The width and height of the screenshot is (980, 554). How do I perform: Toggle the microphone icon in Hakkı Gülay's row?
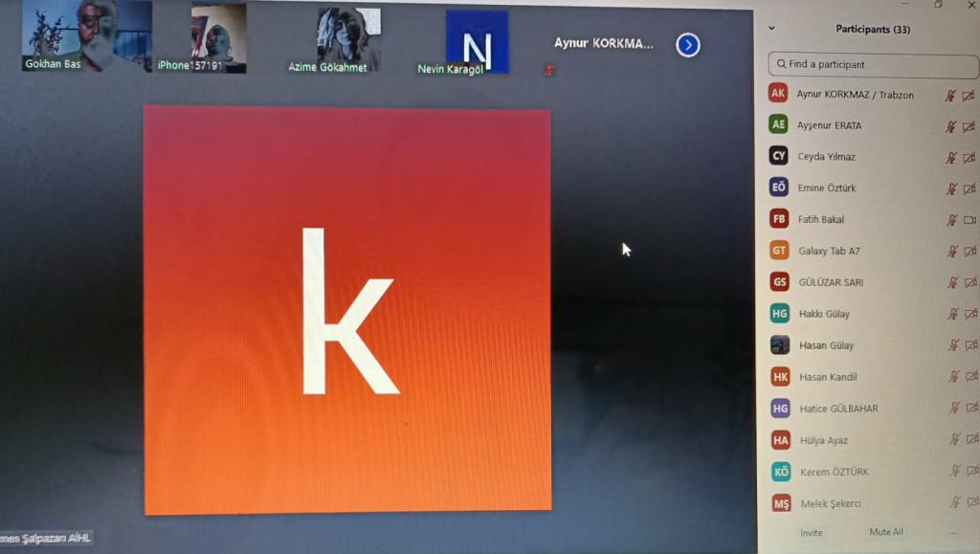pyautogui.click(x=953, y=314)
